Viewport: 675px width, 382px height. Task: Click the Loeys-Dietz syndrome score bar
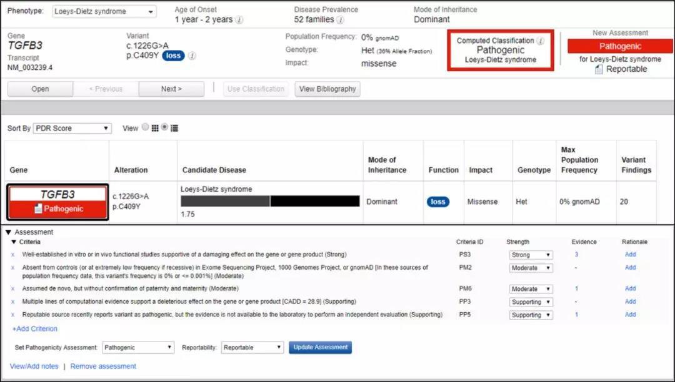[x=270, y=201]
